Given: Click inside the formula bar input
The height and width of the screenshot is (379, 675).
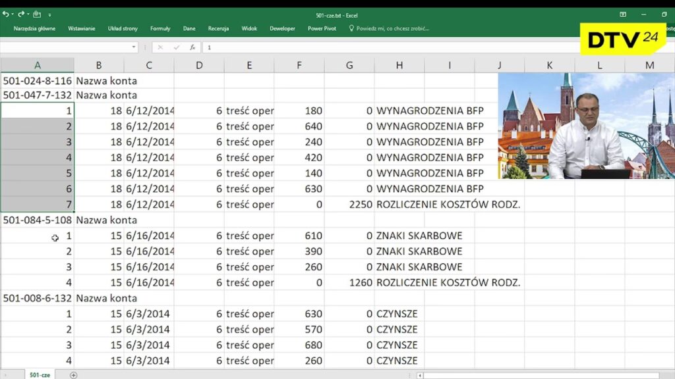Looking at the screenshot, I should point(396,47).
